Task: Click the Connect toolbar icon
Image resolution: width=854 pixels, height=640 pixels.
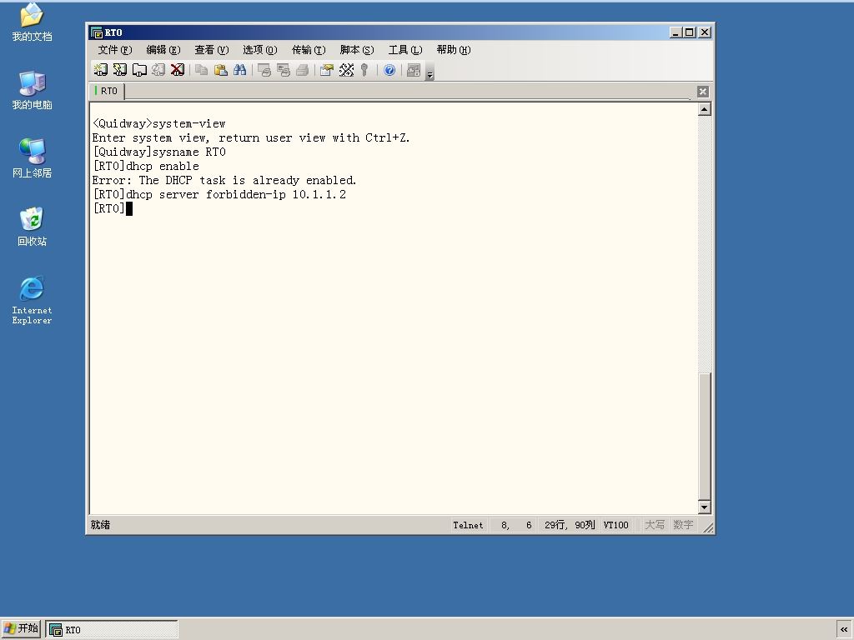Action: click(x=101, y=70)
